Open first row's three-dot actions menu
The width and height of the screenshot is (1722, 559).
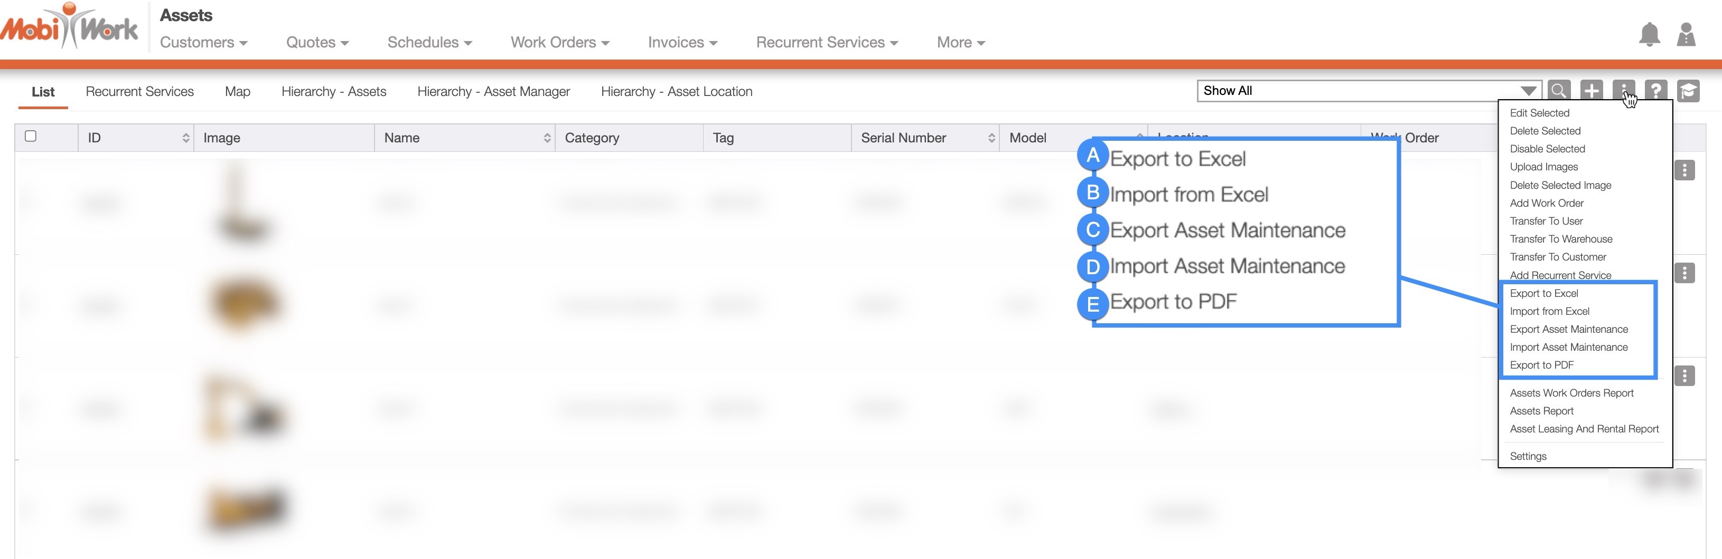pos(1684,171)
